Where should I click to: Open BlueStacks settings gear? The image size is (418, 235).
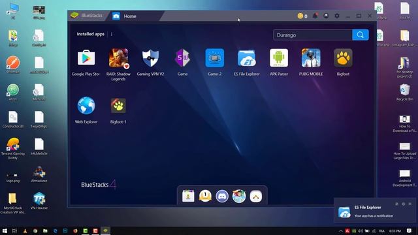pos(337,16)
